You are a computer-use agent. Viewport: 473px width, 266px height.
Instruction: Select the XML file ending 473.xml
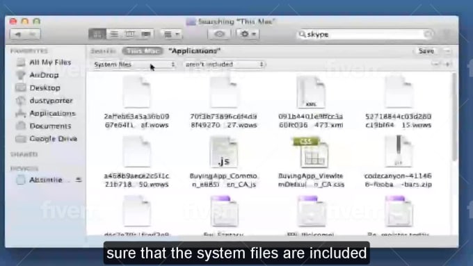(311, 102)
